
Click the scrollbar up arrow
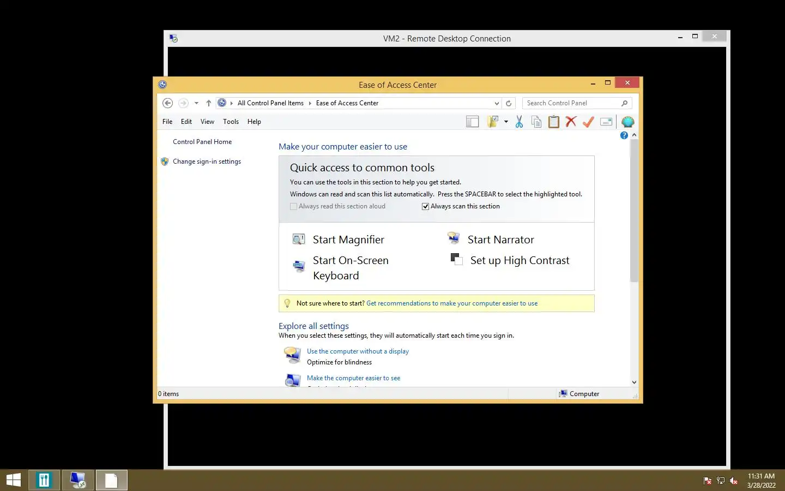(x=634, y=135)
